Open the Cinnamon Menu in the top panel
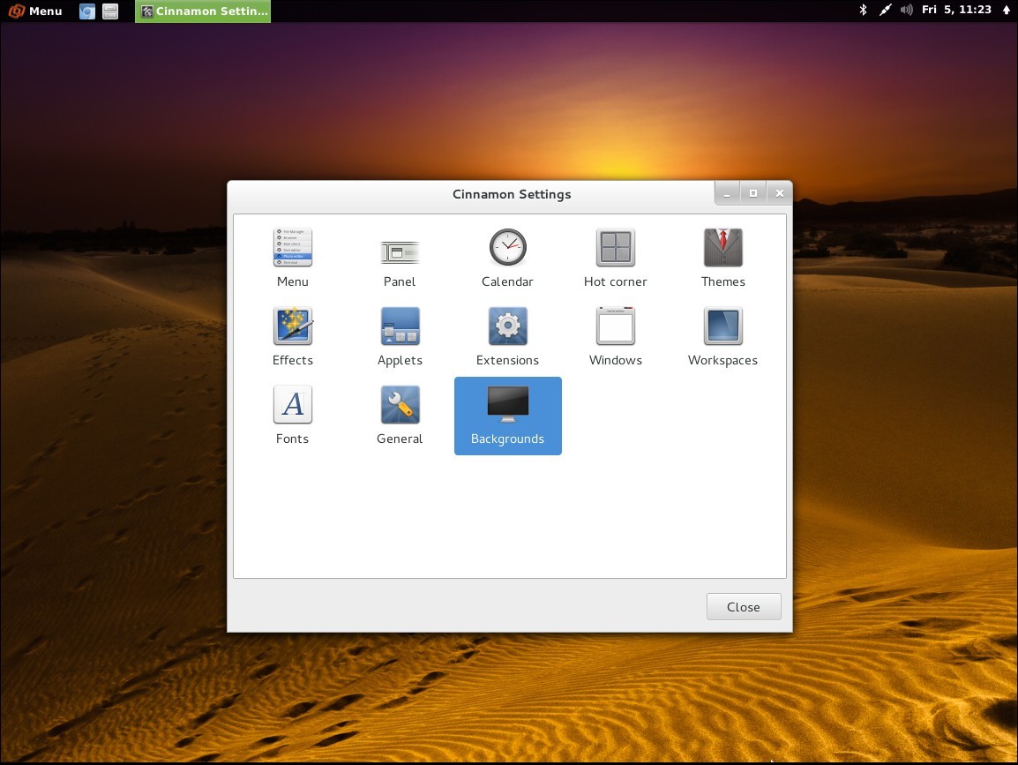 pyautogui.click(x=35, y=11)
